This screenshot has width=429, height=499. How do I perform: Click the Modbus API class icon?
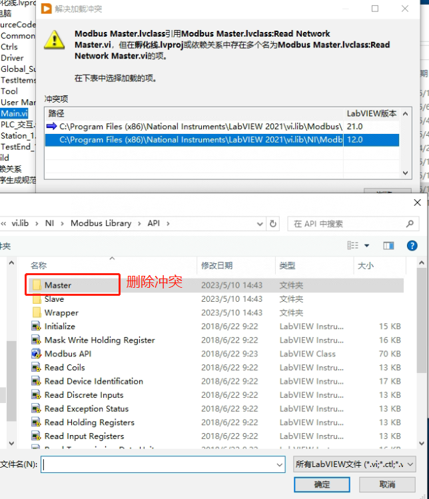point(36,354)
